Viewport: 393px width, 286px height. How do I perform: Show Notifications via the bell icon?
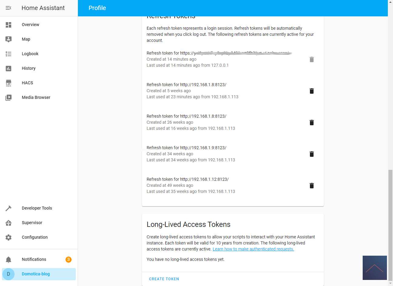coord(8,259)
